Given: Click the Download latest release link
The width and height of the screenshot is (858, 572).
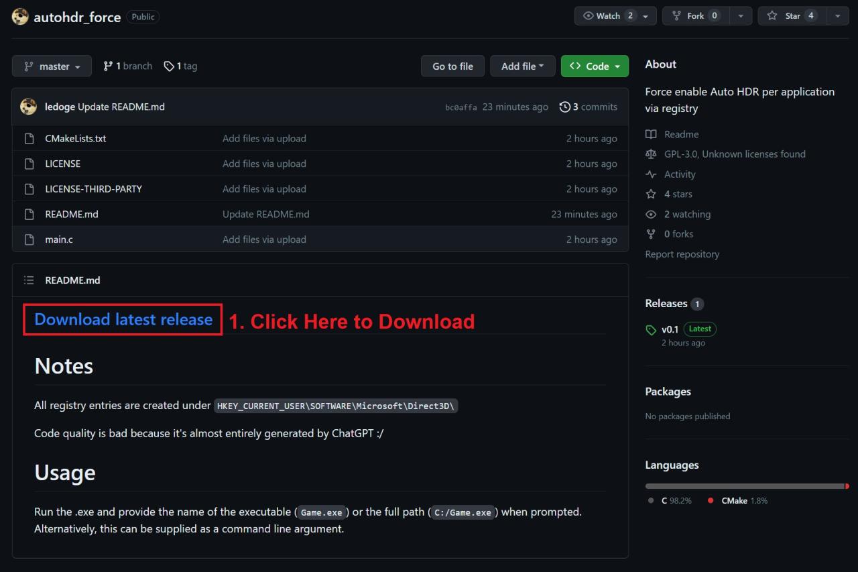Looking at the screenshot, I should point(123,320).
